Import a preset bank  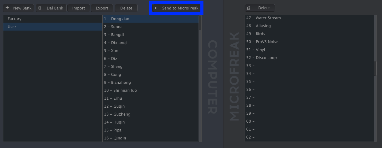click(x=79, y=8)
